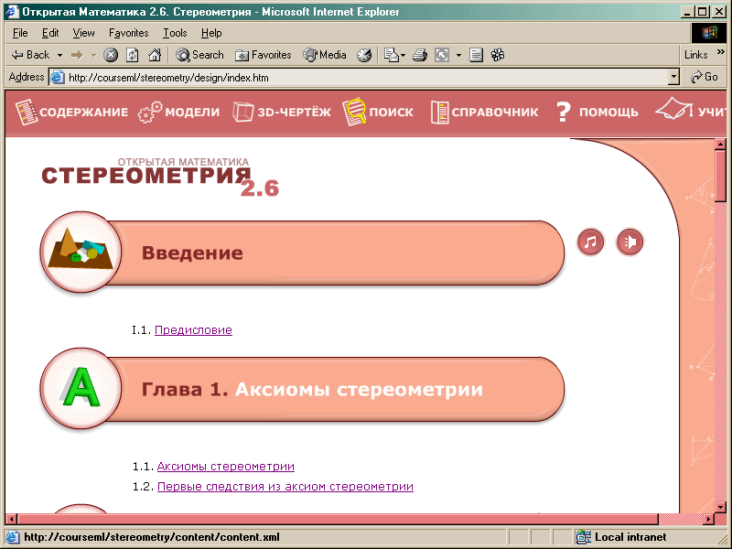This screenshot has width=732, height=549.
Task: Open the link 1.1 Аксиомы стереометрии
Action: coord(226,467)
